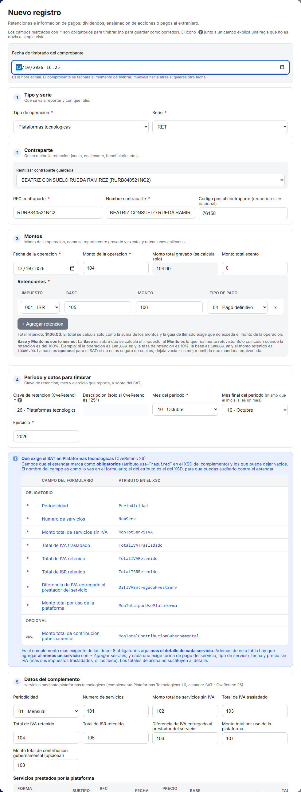Click Diferencia de IVA entregado field showing 106
301x792 pixels.
[185, 739]
